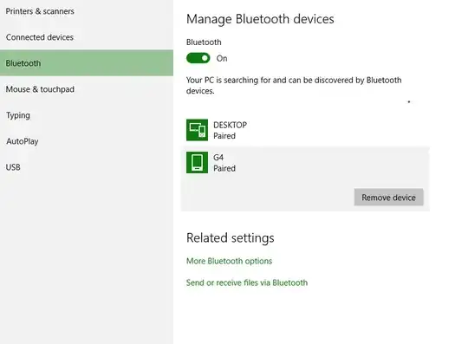This screenshot has height=344, width=468.
Task: Toggle the Bluetooth switch off
Action: coord(198,58)
